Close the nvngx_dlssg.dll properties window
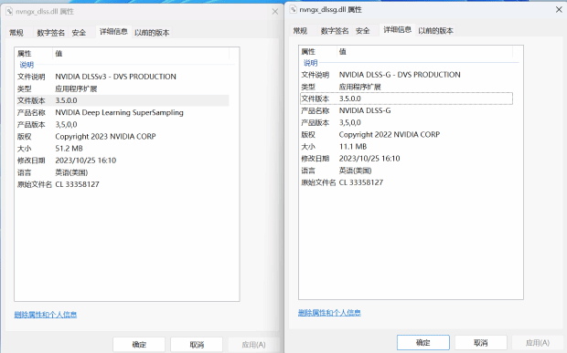Viewport: 567px width, 353px height. [559, 9]
